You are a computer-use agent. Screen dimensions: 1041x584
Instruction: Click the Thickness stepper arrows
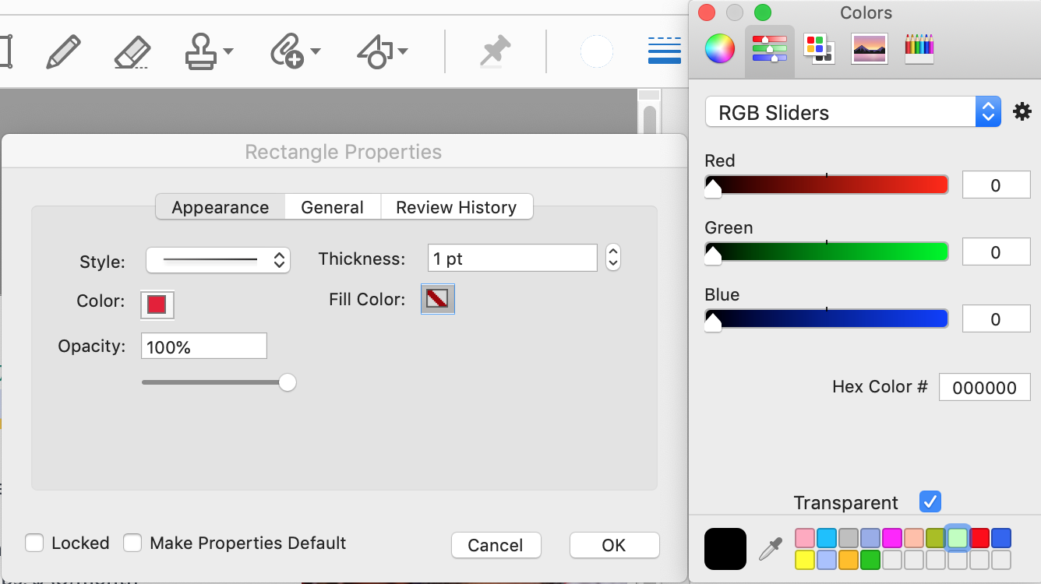[x=613, y=258]
